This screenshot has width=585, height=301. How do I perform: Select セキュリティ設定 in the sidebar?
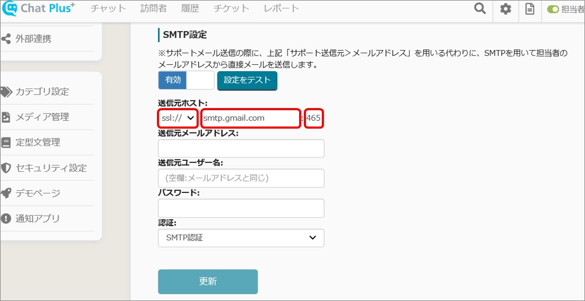(51, 168)
